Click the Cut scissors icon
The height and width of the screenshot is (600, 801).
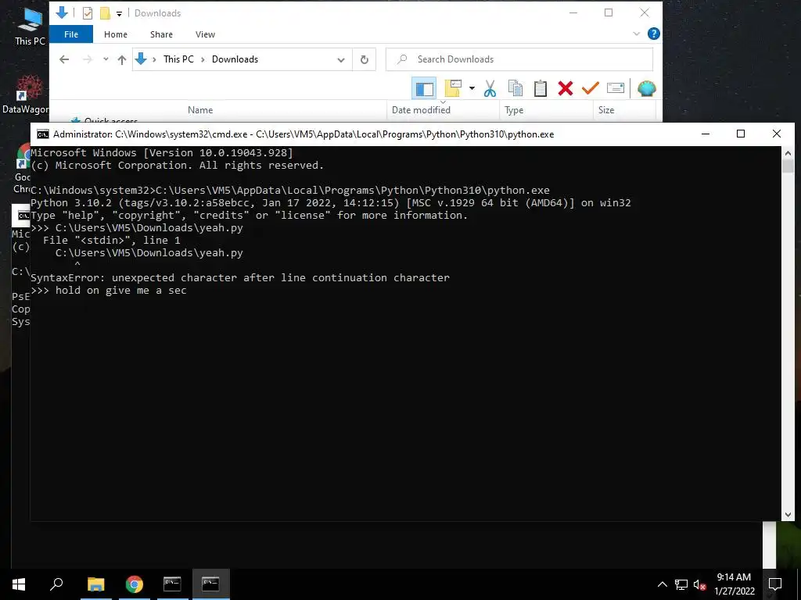(490, 88)
